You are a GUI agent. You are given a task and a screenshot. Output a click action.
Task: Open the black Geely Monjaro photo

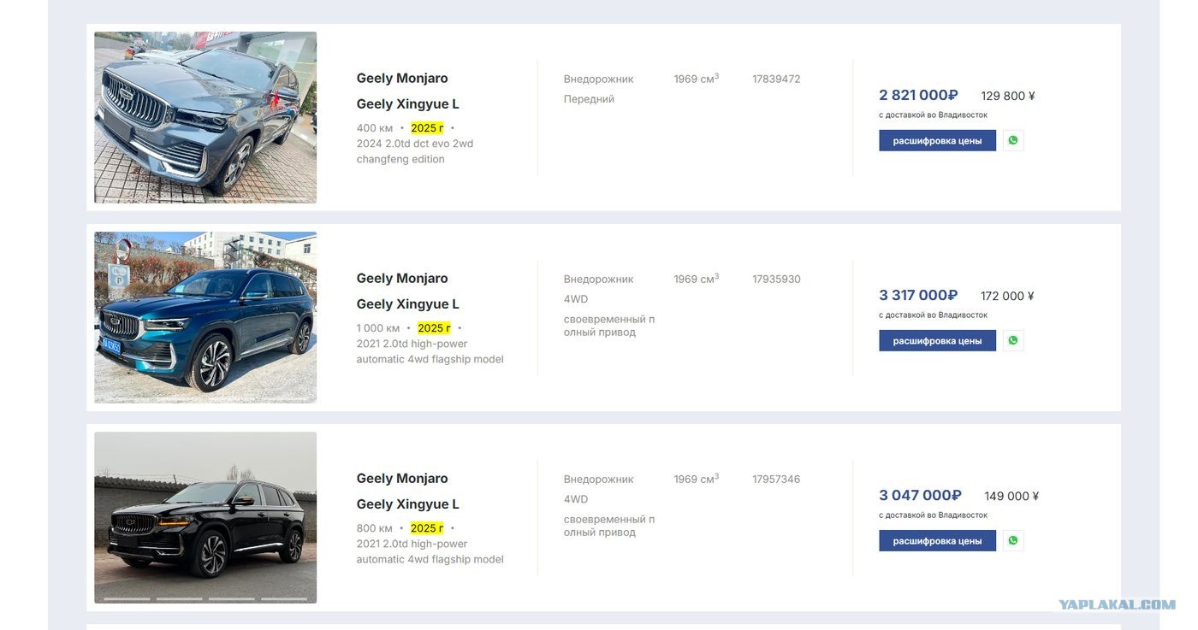(205, 517)
